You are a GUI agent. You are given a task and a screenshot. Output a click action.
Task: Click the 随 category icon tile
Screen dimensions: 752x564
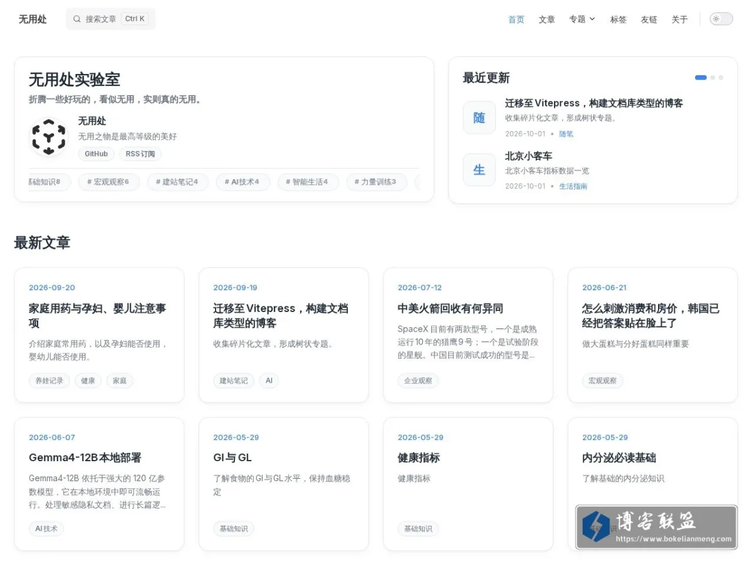tap(479, 118)
